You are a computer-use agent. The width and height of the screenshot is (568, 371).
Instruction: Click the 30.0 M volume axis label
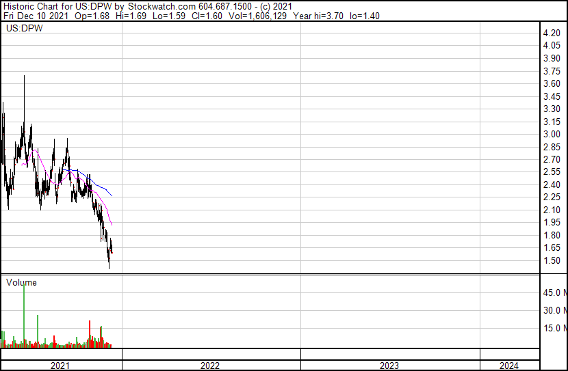click(554, 310)
